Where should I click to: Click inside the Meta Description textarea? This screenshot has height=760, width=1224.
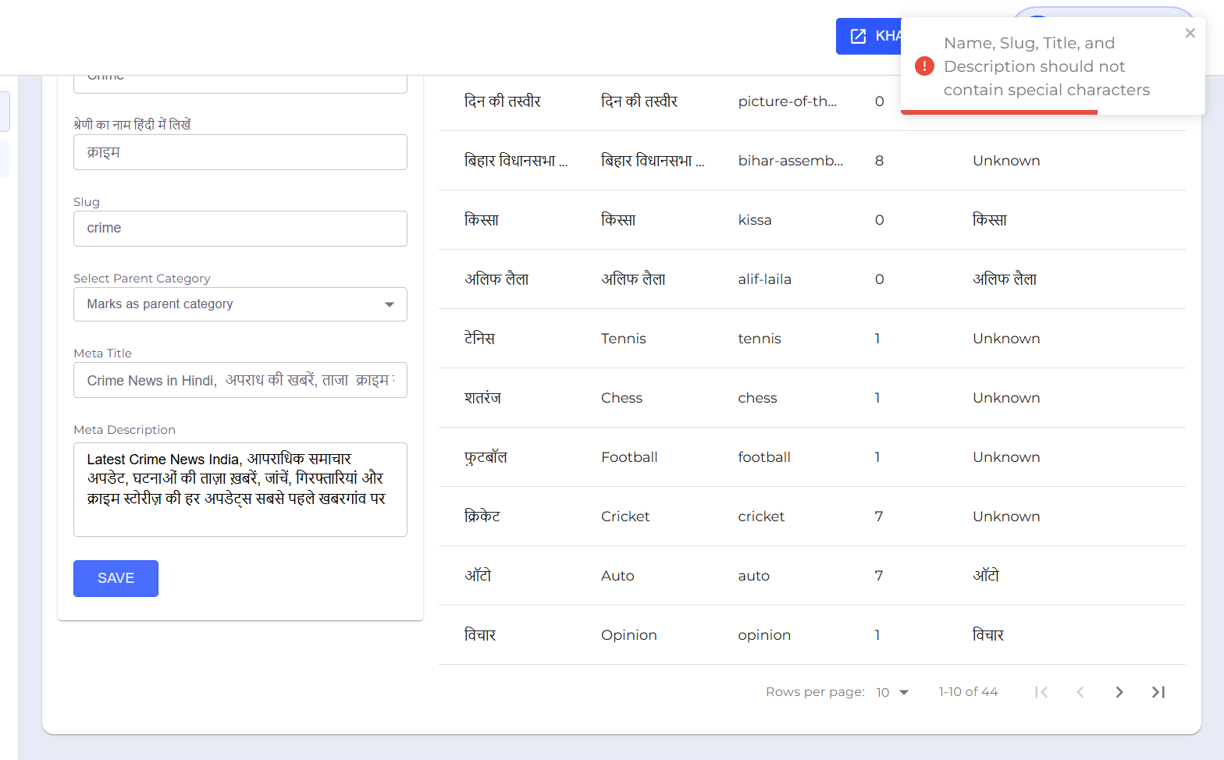pyautogui.click(x=240, y=489)
